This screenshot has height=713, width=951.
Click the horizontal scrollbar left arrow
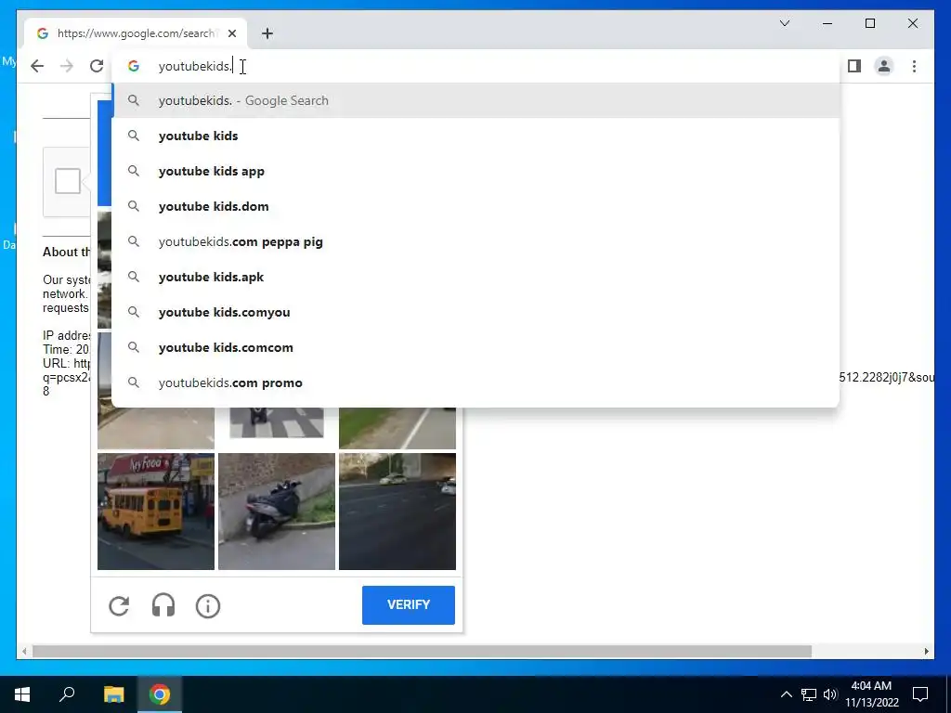pos(23,651)
